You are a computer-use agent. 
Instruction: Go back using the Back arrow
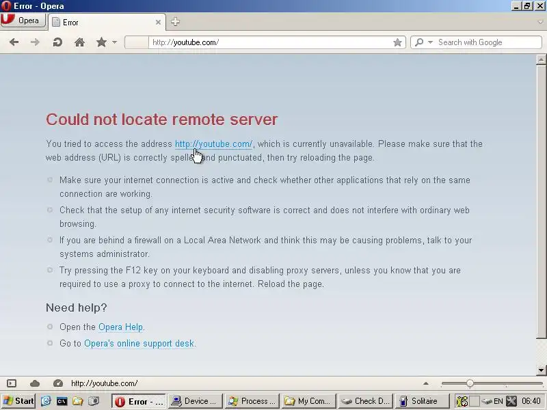tap(14, 42)
